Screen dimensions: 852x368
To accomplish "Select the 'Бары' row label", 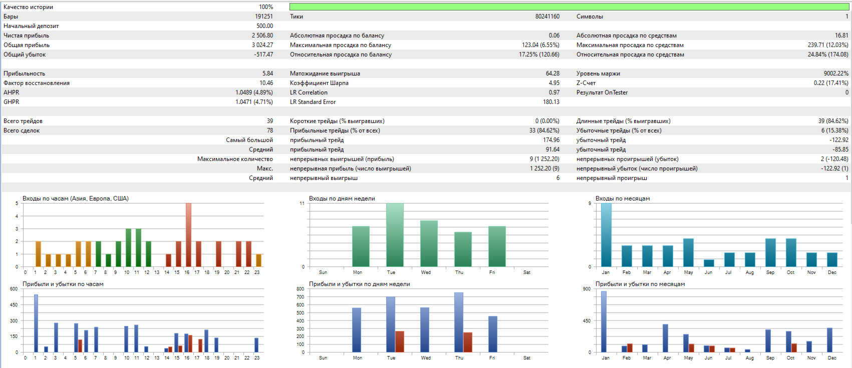I will click(11, 16).
